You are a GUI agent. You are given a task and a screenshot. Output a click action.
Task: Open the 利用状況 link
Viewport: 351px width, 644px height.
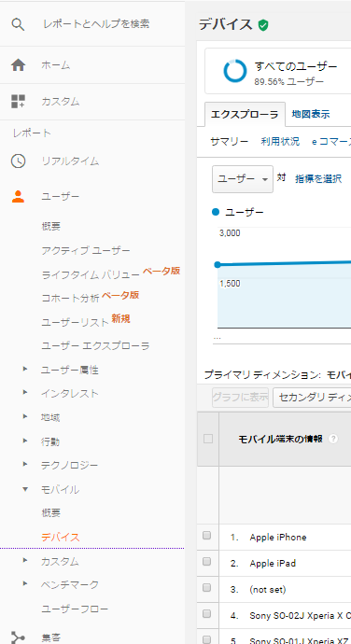(280, 142)
